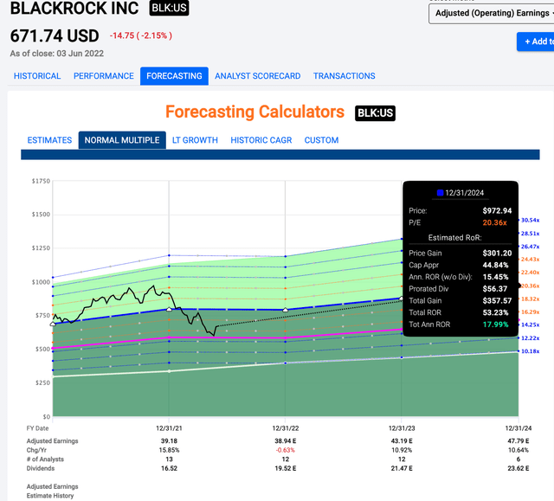Viewport: 554px width, 501px height.
Task: Click the 28.51x P/E multiple label
Action: coord(531,234)
